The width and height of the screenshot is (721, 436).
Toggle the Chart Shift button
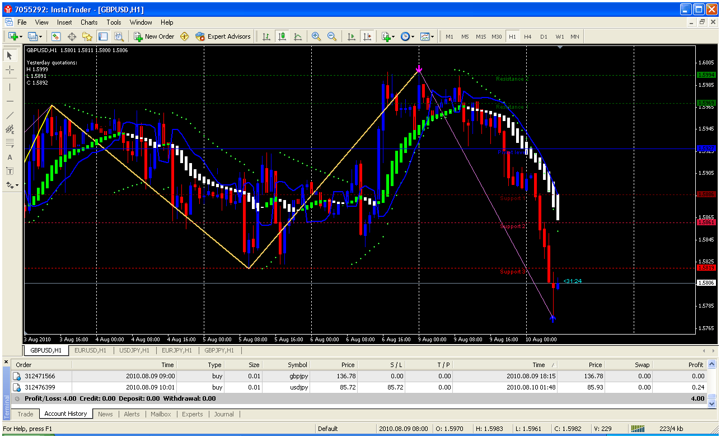[x=367, y=36]
